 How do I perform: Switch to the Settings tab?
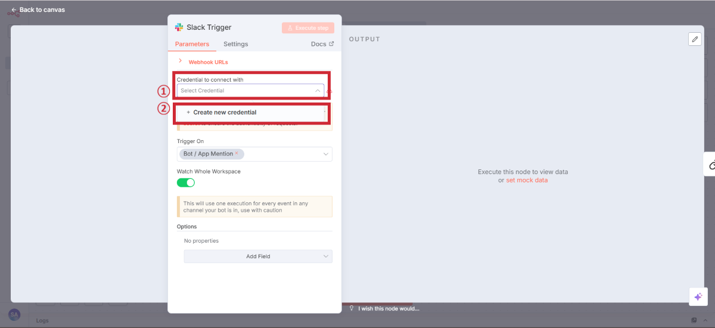(x=235, y=44)
